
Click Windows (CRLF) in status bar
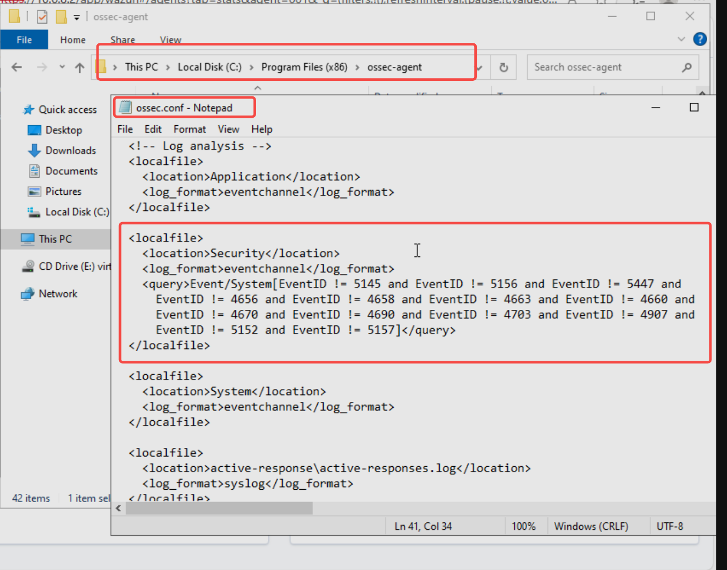591,526
